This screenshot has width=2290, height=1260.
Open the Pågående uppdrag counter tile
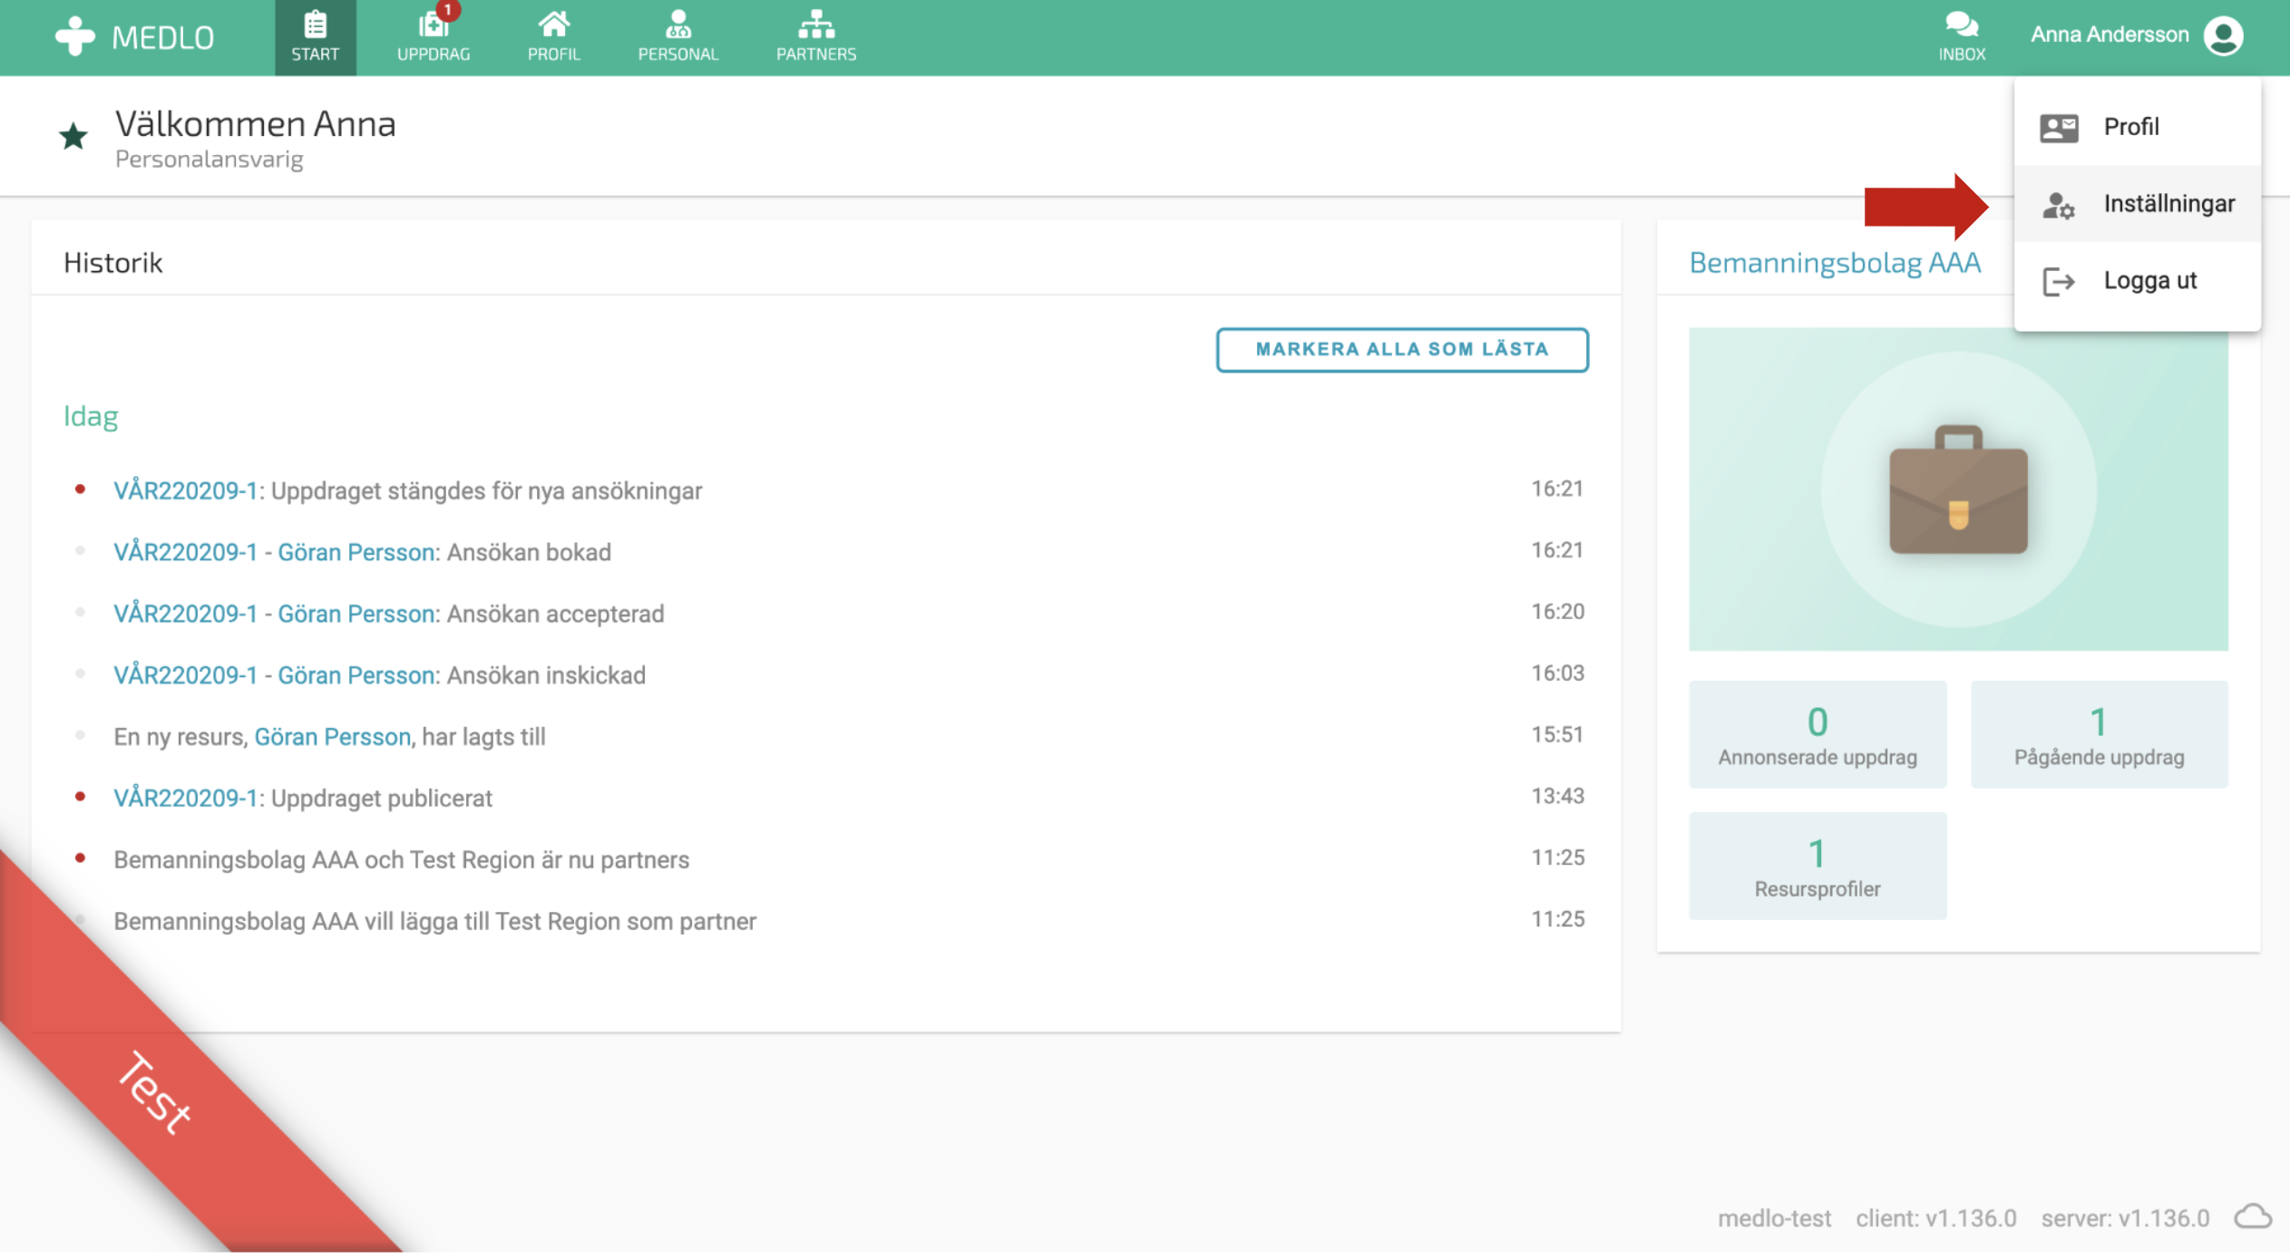coord(2098,734)
